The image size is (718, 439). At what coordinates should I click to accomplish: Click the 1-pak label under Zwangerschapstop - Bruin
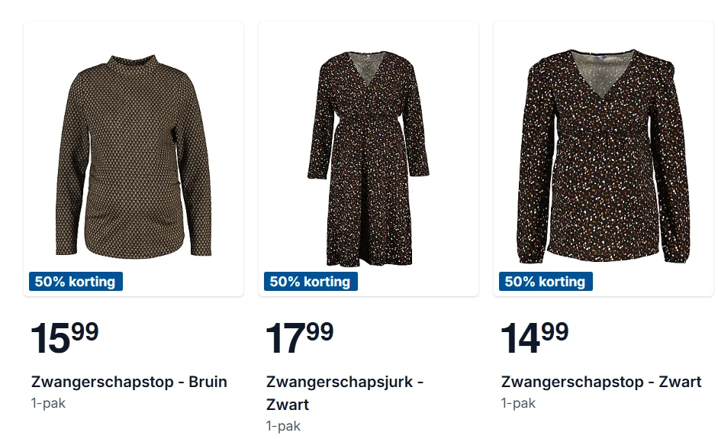coord(48,403)
